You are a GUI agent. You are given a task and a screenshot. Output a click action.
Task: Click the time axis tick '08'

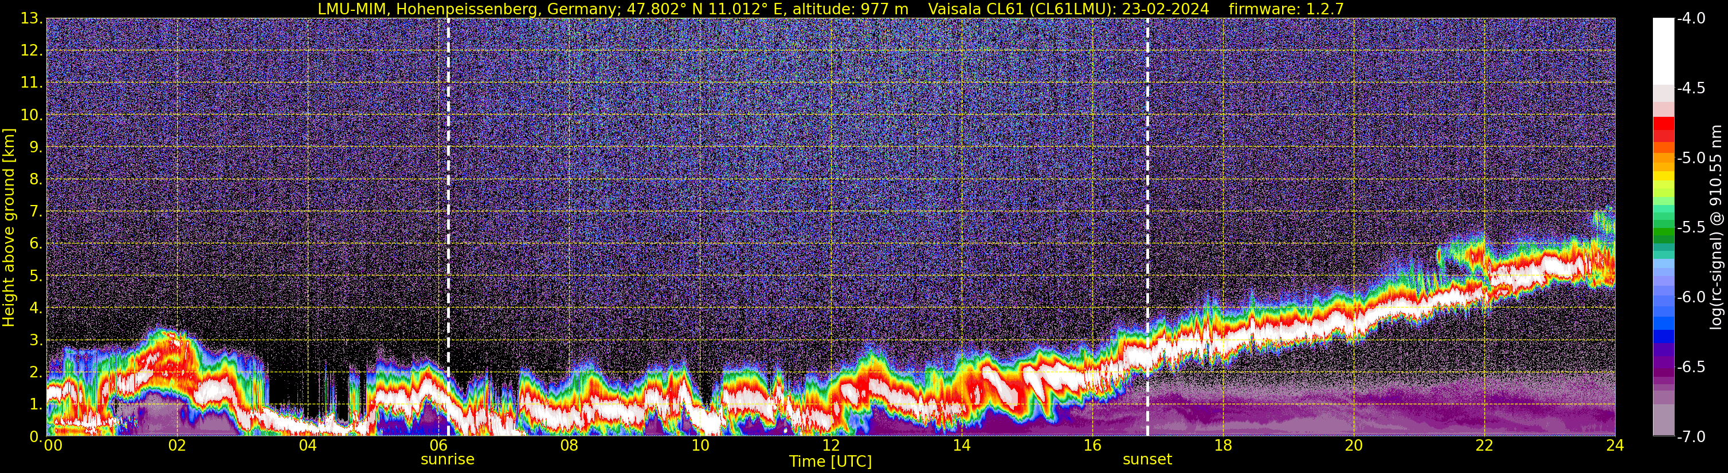point(569,446)
